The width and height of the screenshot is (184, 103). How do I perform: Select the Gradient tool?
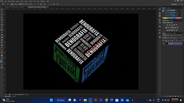2,37
